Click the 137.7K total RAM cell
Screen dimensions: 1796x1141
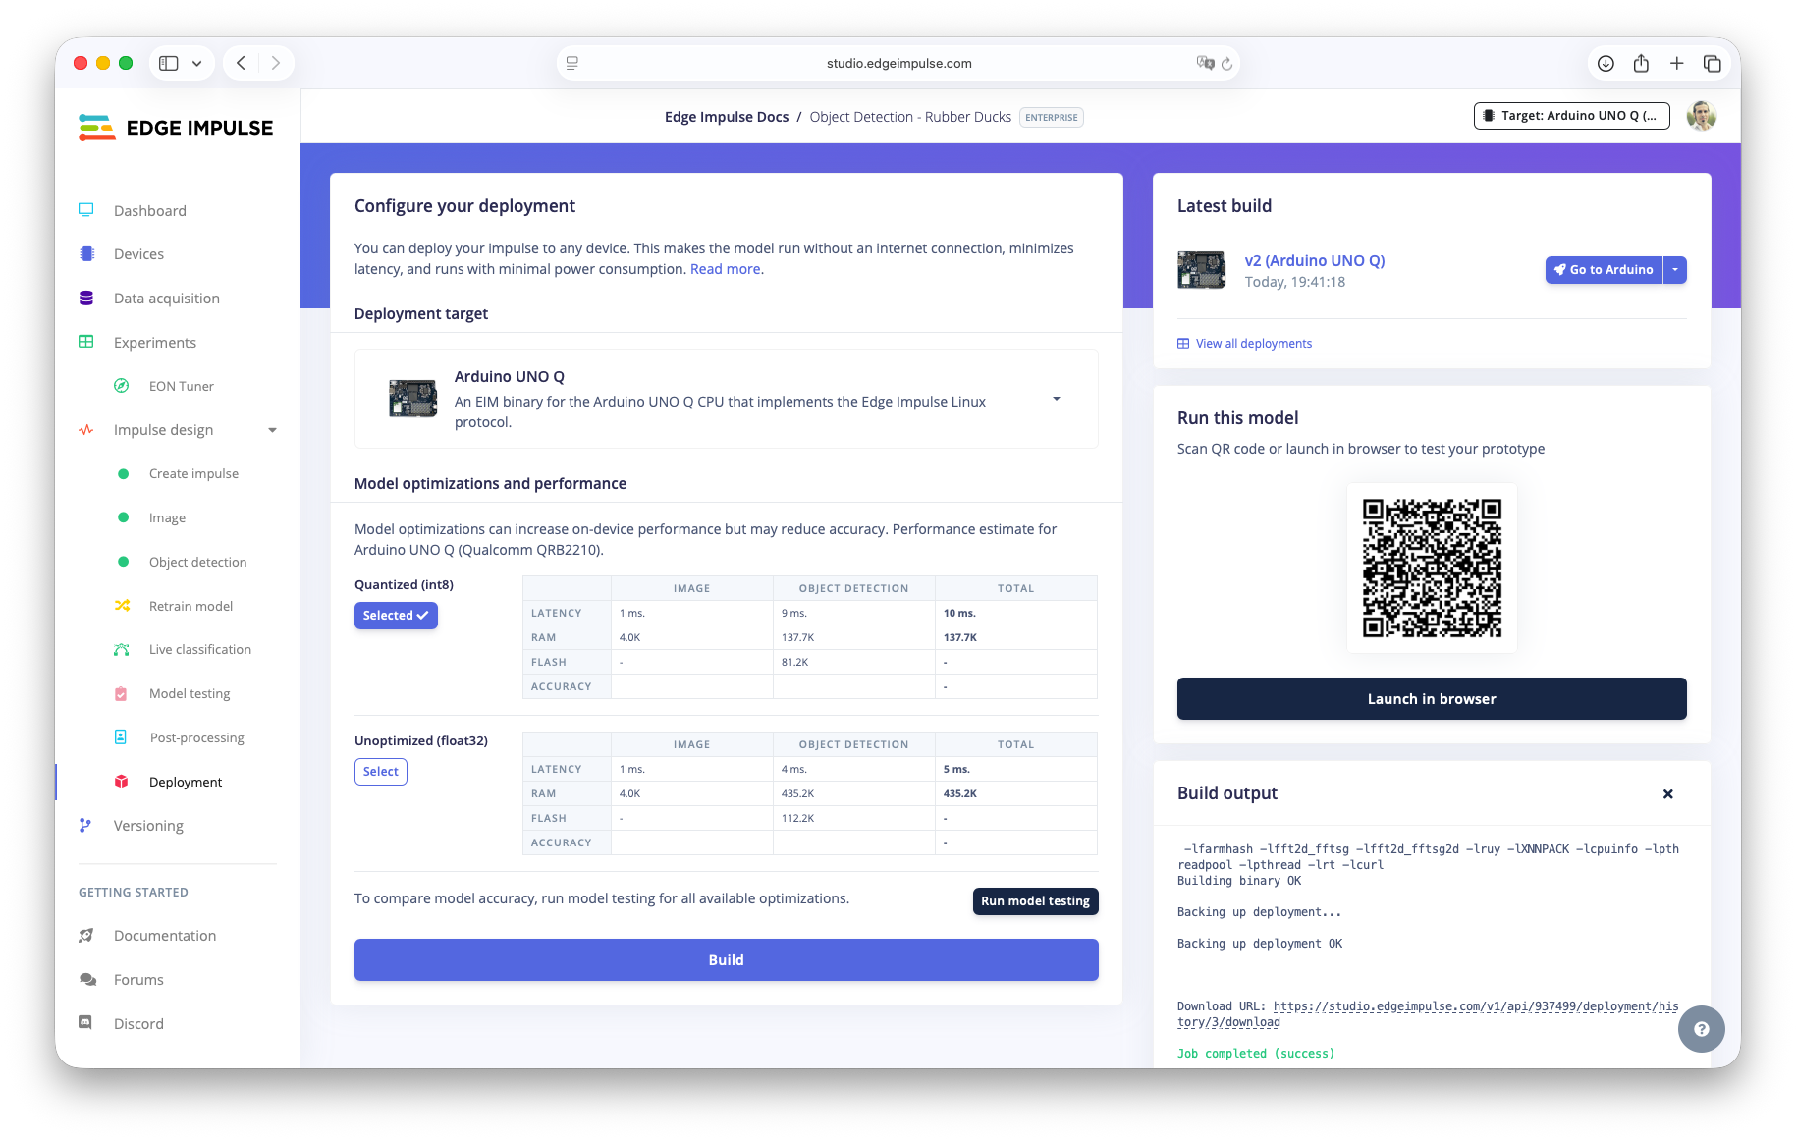[x=1015, y=637]
